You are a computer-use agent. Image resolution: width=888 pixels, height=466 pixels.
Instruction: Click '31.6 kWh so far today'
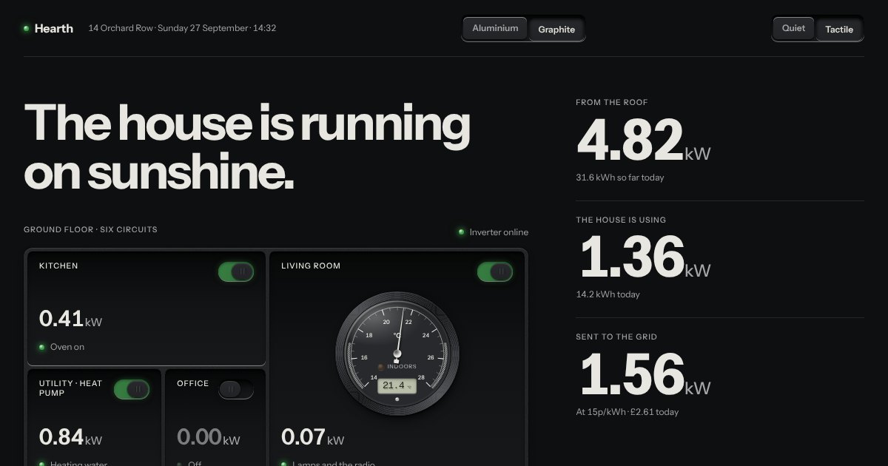620,178
